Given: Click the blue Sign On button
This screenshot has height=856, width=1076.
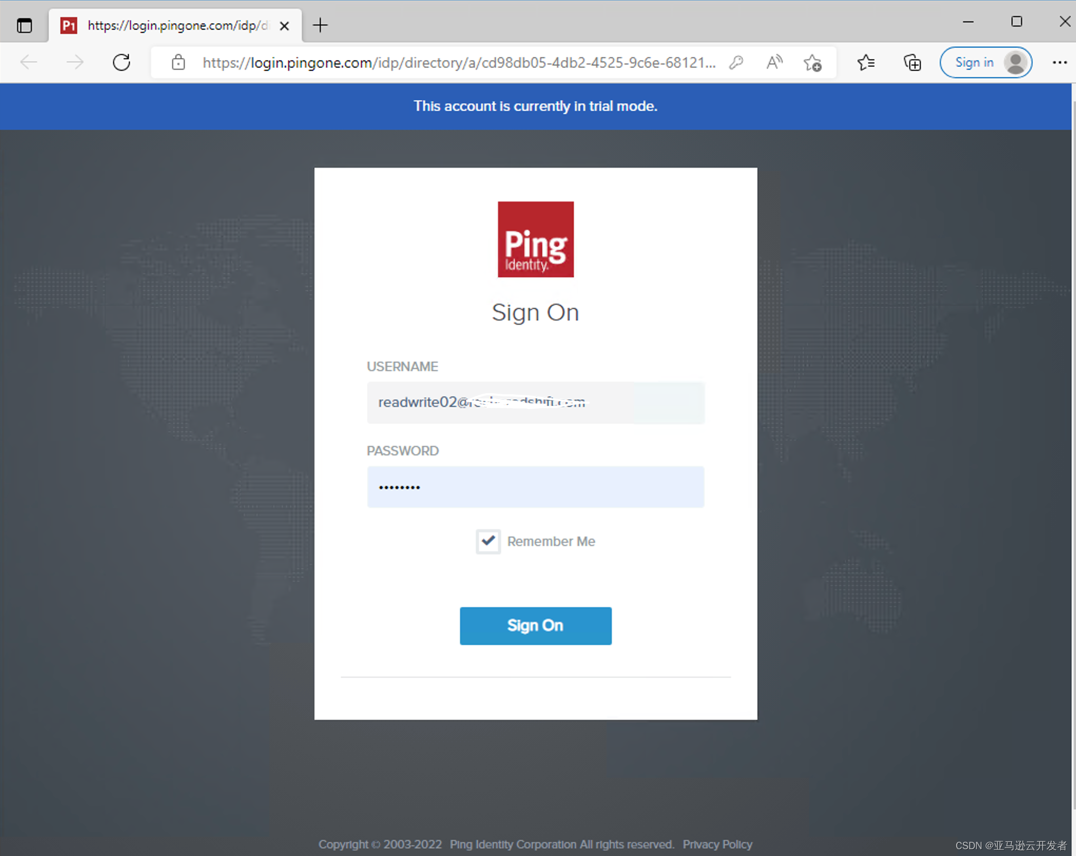Looking at the screenshot, I should [535, 626].
